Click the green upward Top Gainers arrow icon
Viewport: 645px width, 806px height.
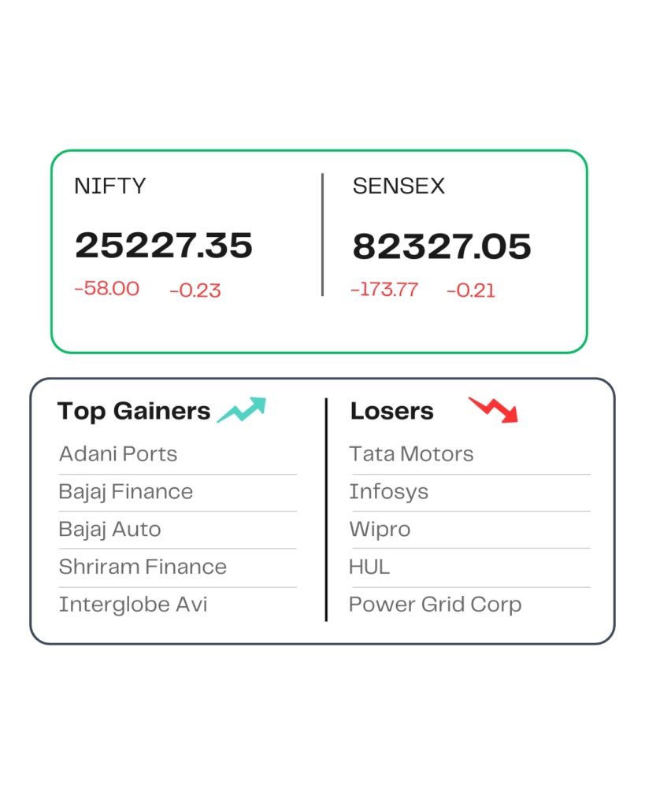242,410
